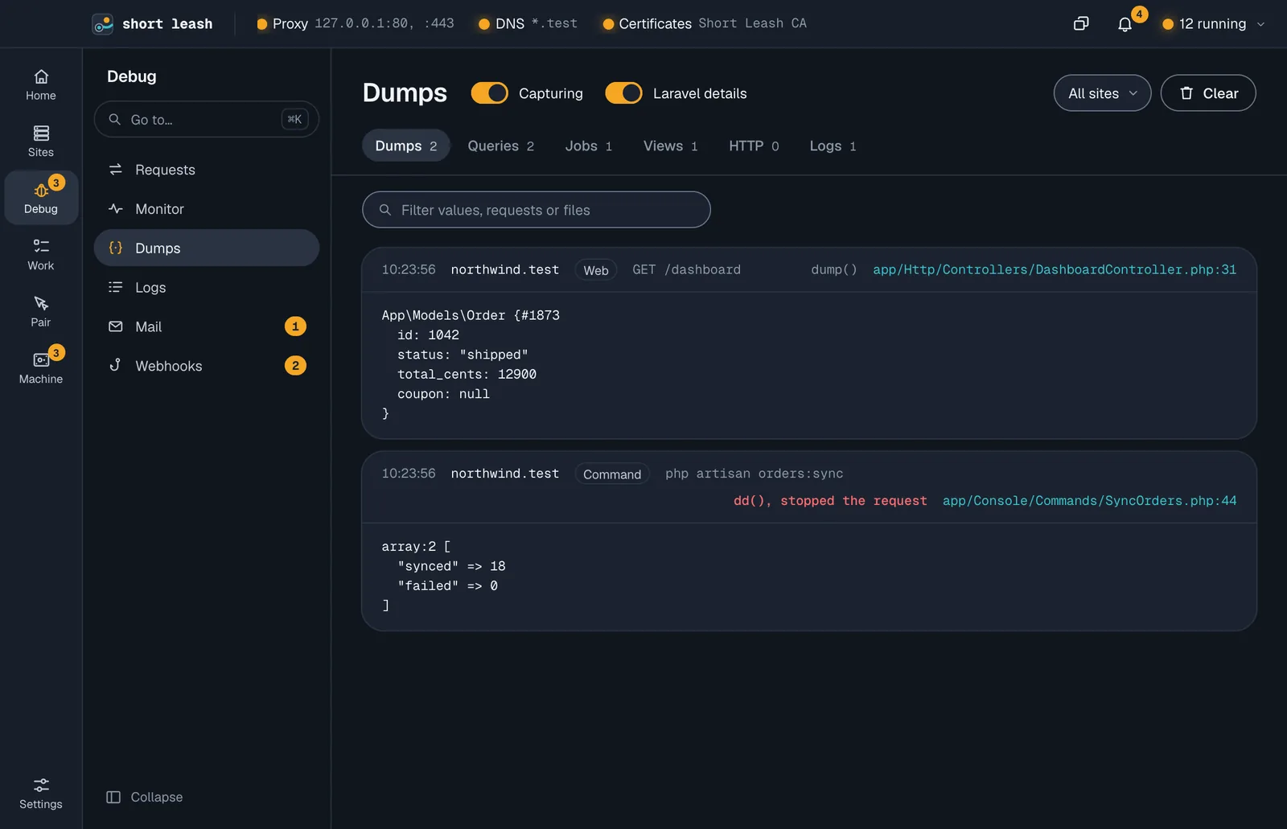Click the DNS *.test status indicator
The height and width of the screenshot is (829, 1287).
[528, 24]
